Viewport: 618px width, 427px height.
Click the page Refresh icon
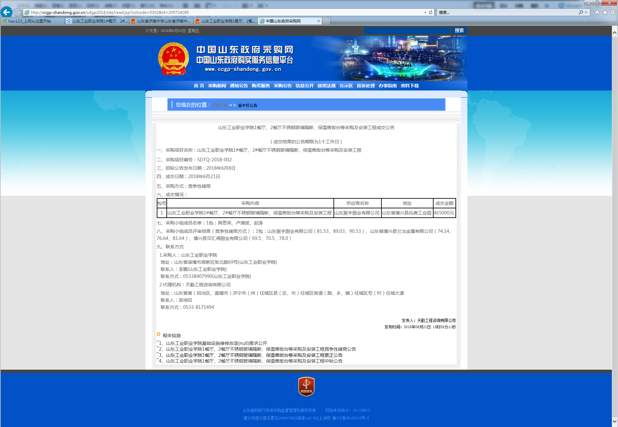click(x=431, y=12)
